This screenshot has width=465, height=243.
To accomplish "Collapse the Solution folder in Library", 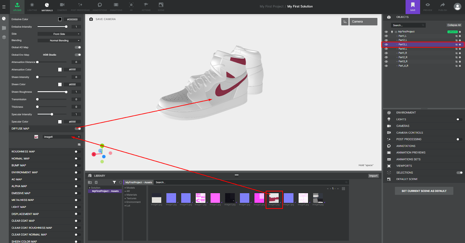I will point(90,188).
